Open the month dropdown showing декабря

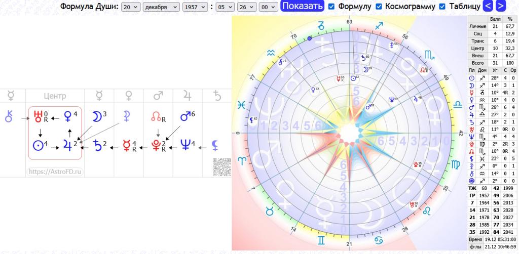click(161, 7)
